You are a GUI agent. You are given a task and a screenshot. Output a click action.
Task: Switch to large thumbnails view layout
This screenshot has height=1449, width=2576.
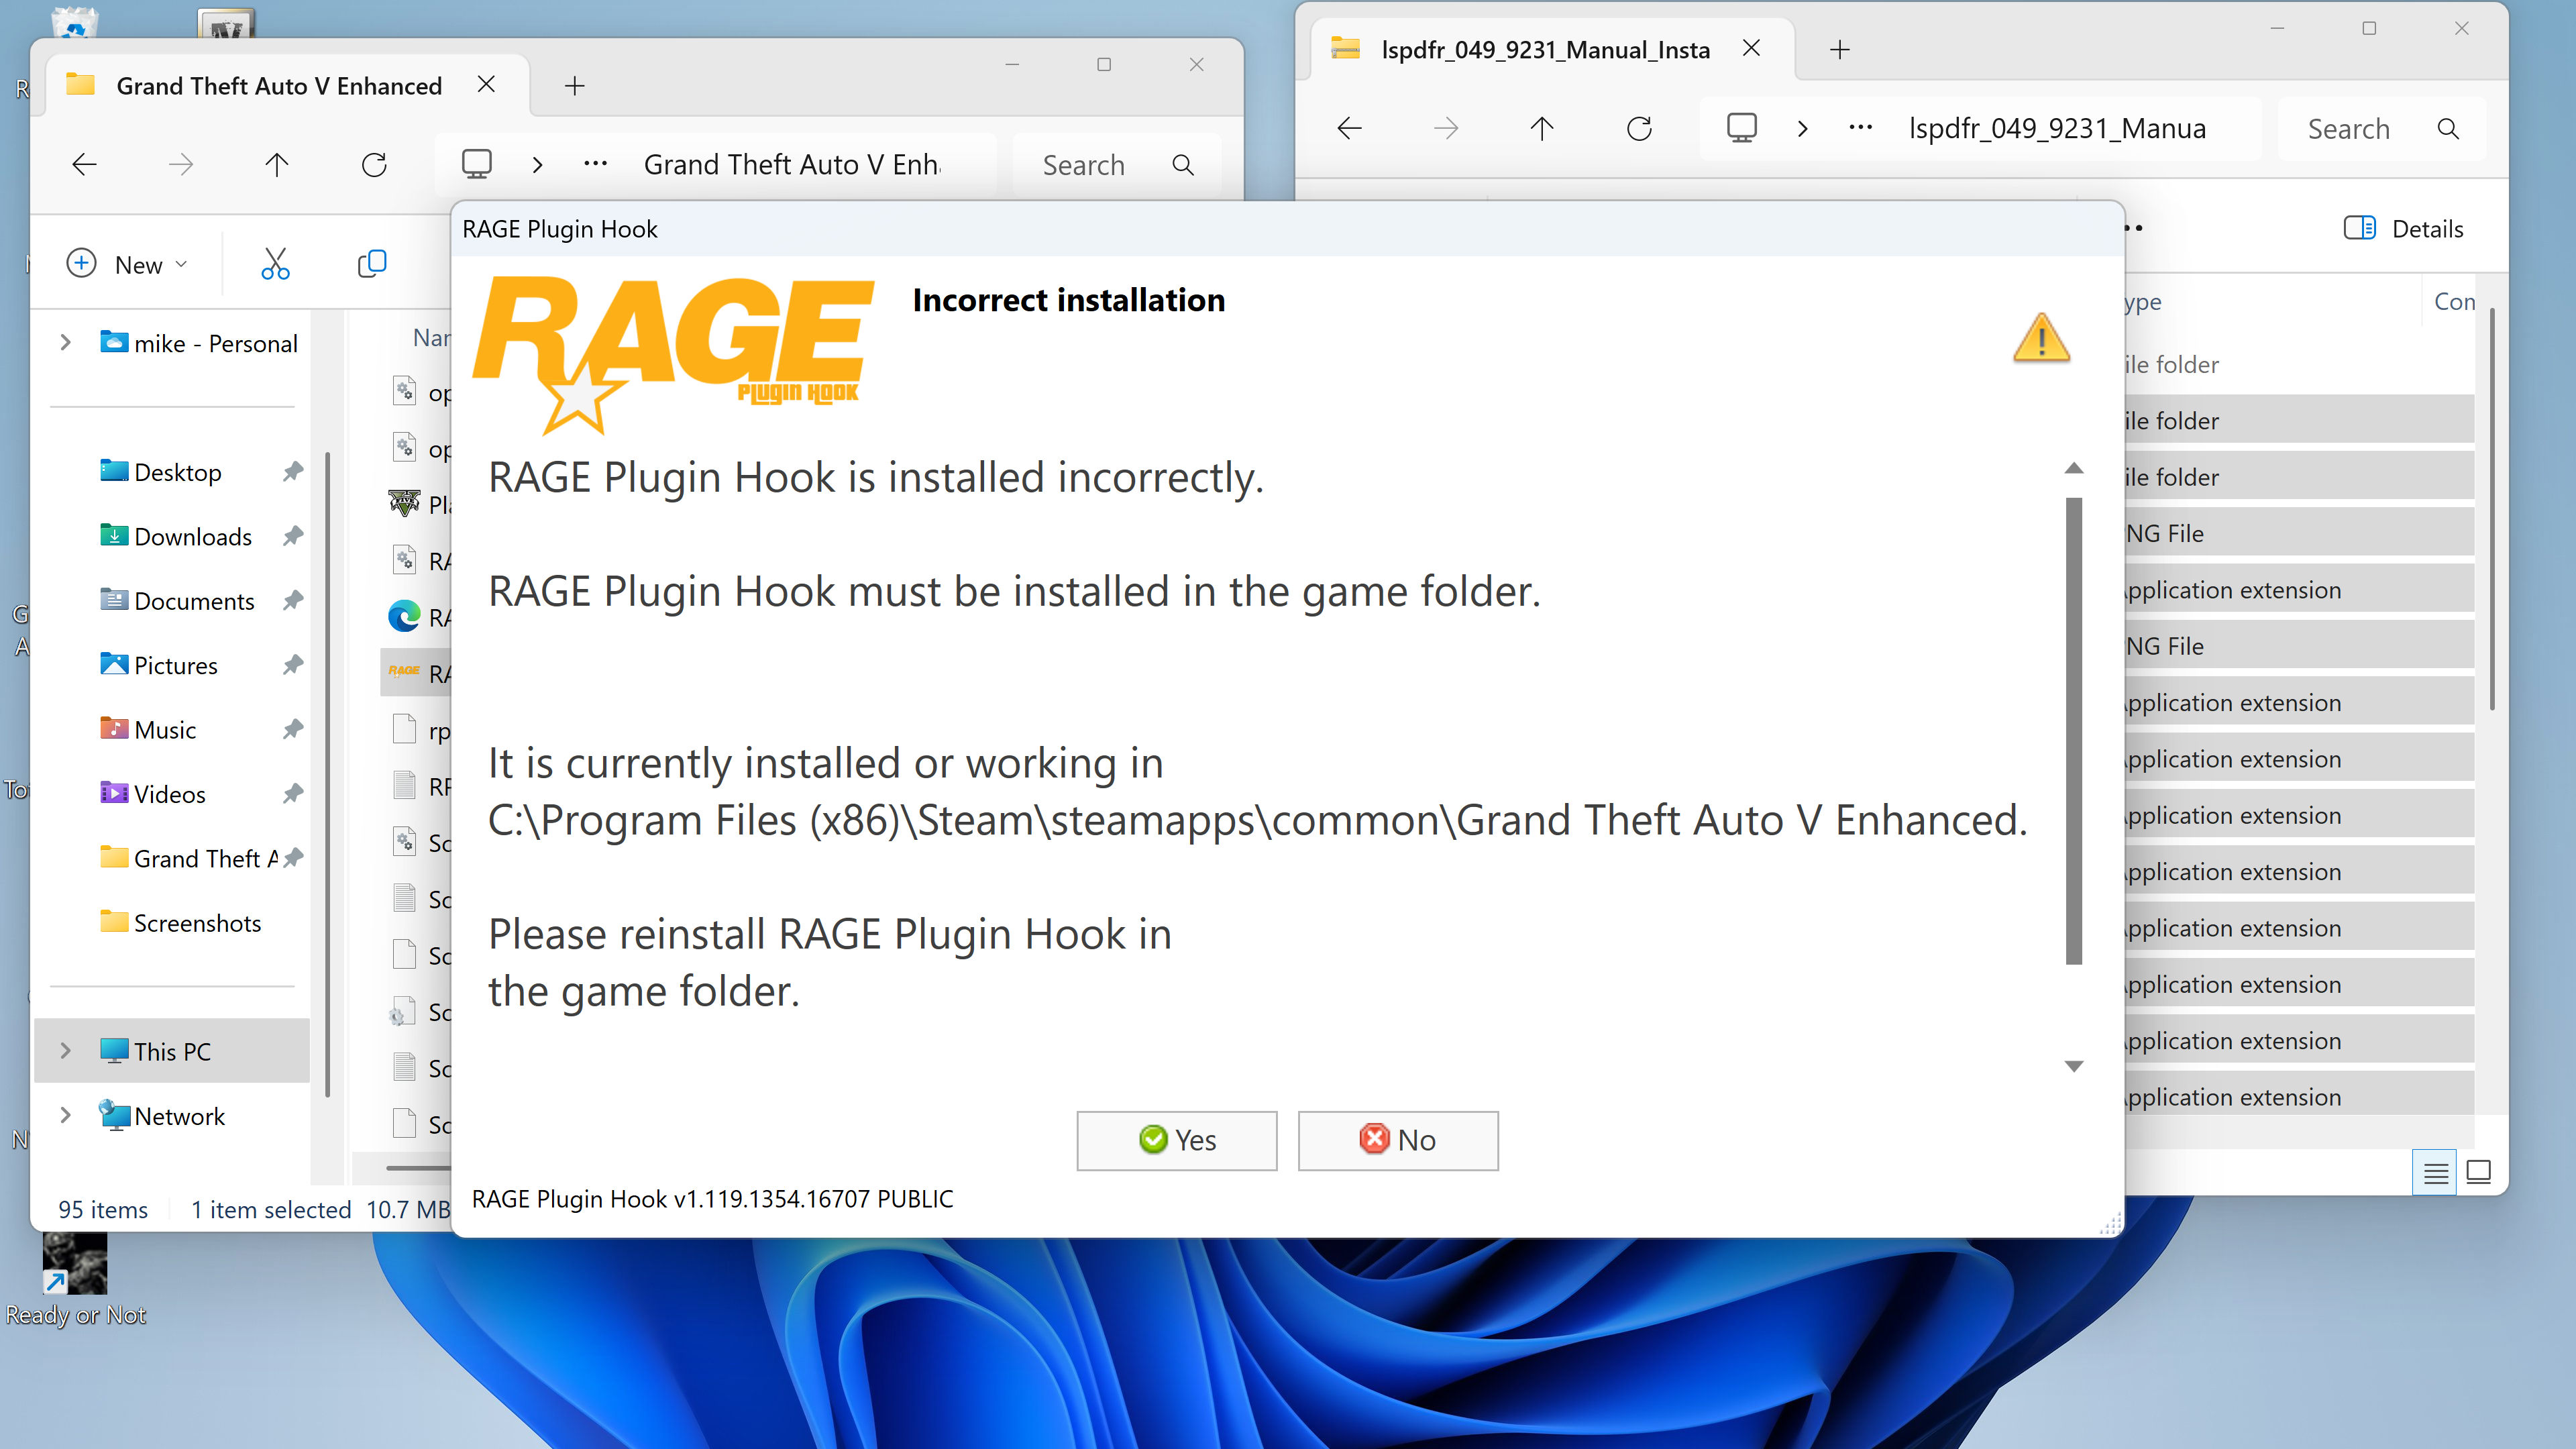tap(2479, 1172)
